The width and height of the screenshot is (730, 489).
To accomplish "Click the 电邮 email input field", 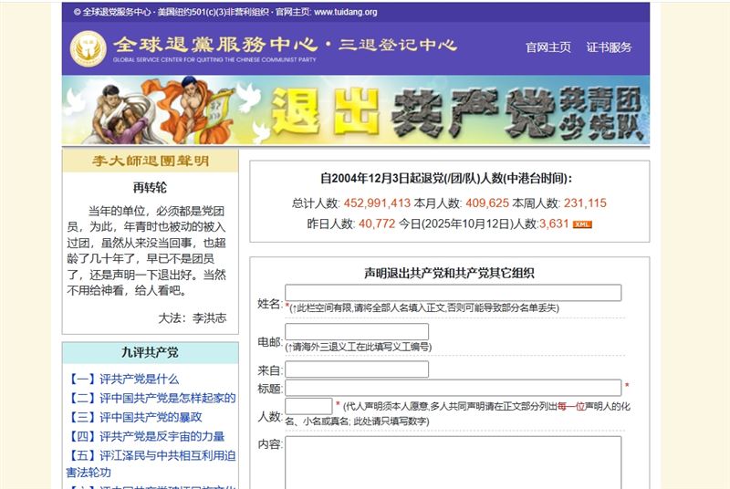I will [357, 332].
